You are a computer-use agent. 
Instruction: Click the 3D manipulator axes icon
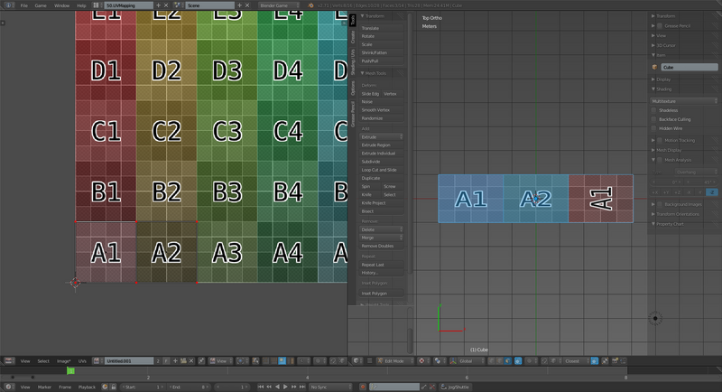click(x=453, y=361)
